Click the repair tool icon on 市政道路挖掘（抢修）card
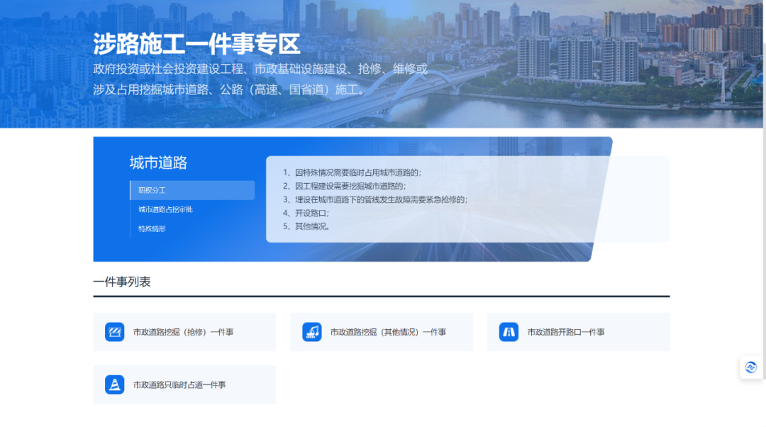 pos(114,331)
